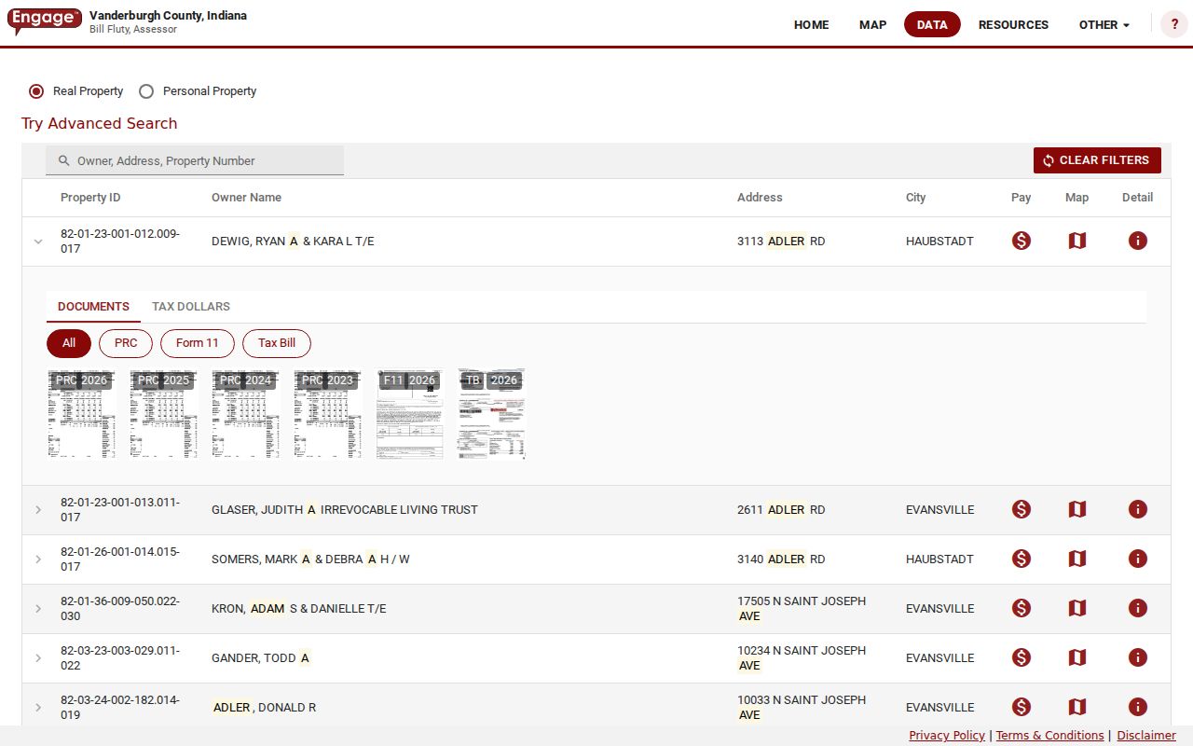This screenshot has width=1193, height=746.
Task: Filter documents by Form 11
Action: tap(198, 343)
